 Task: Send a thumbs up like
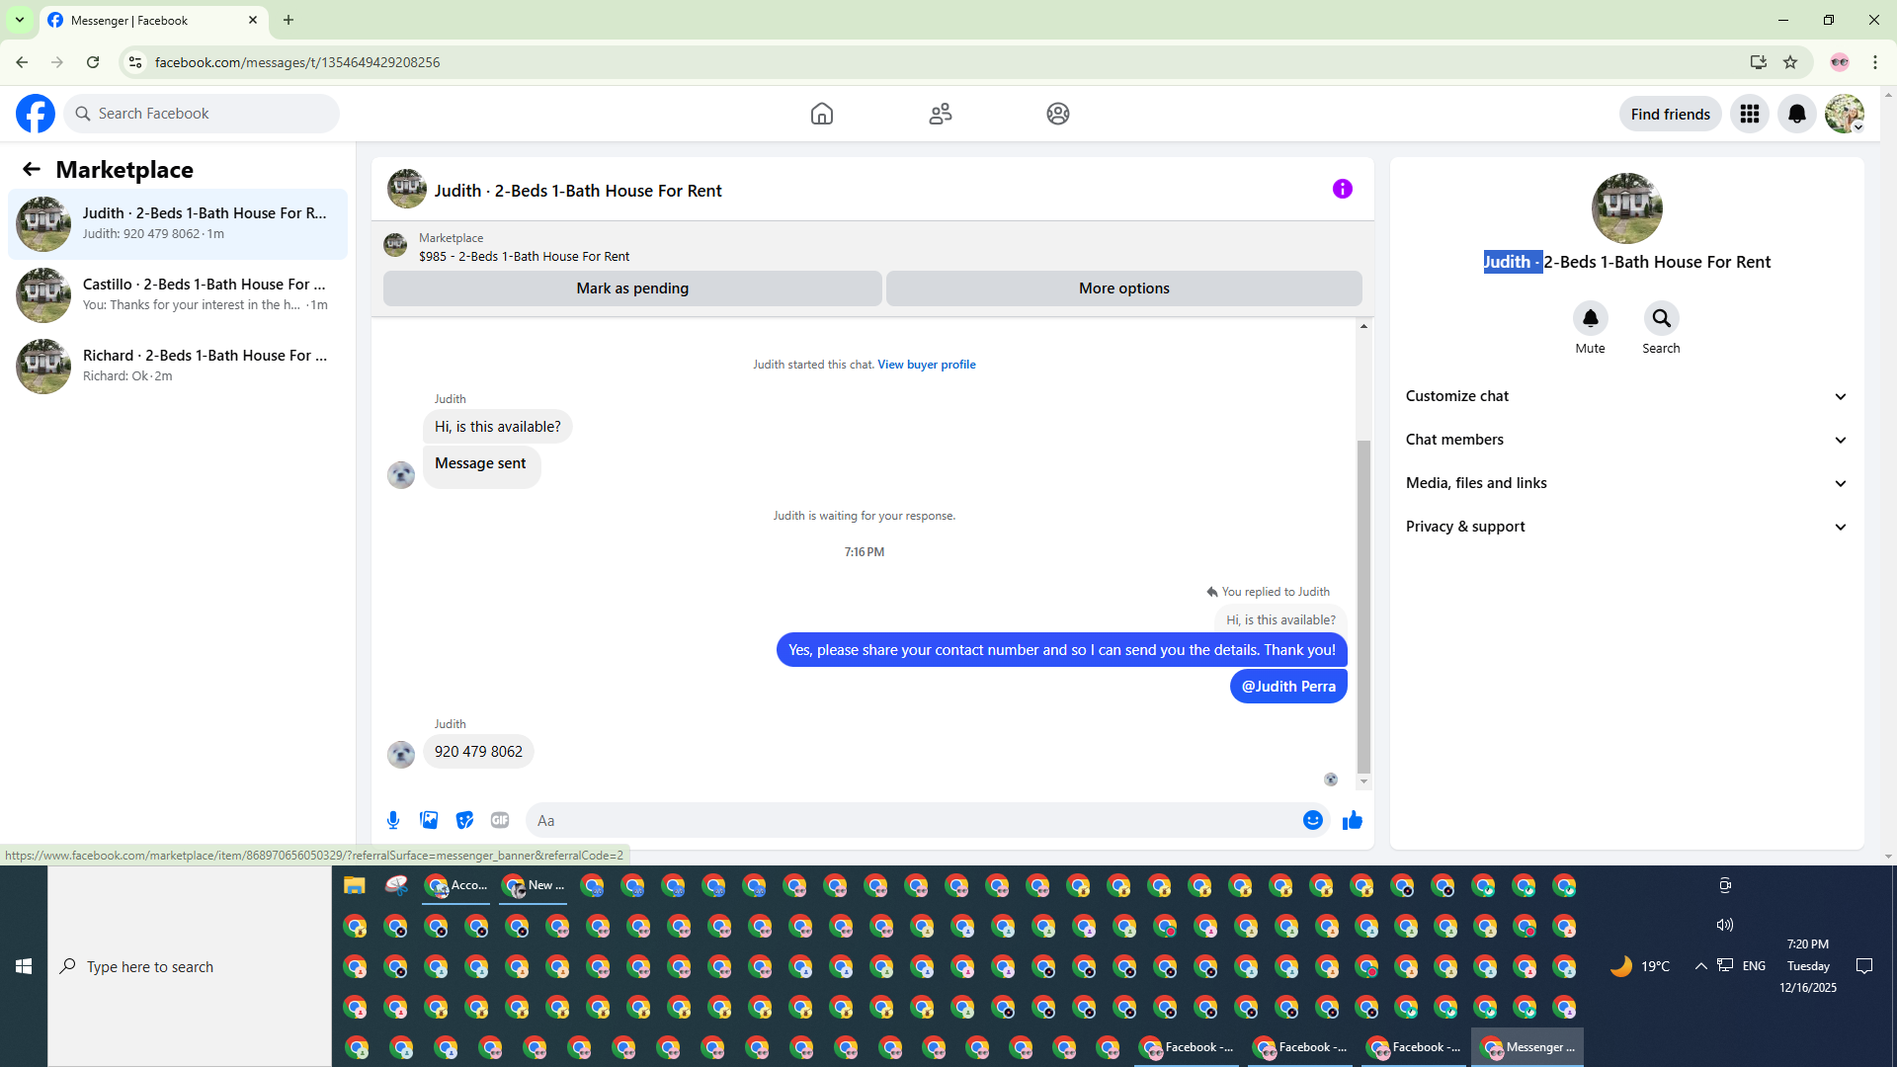click(1352, 820)
